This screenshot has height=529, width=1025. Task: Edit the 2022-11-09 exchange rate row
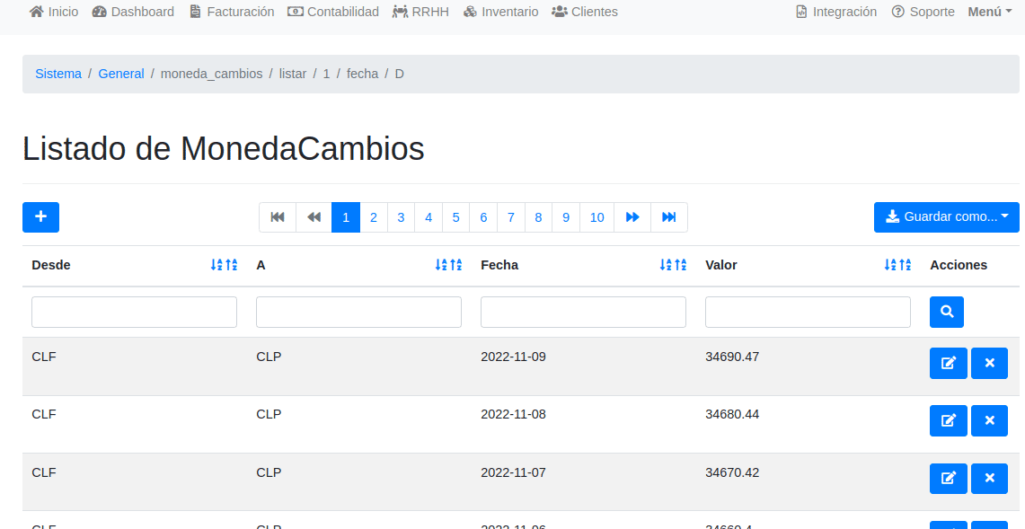[948, 364]
